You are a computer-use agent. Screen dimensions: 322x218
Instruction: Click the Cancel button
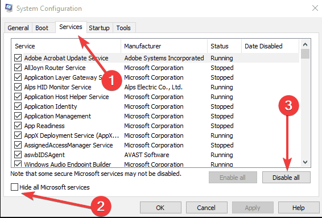pyautogui.click(x=207, y=208)
